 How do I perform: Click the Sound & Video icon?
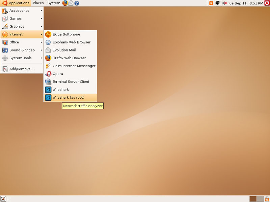[x=5, y=50]
